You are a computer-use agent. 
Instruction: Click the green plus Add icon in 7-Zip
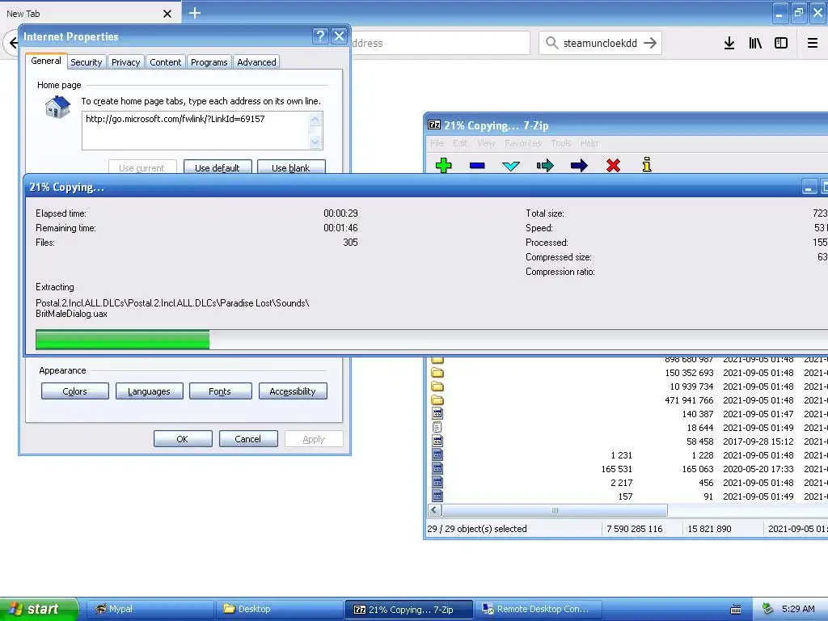pyautogui.click(x=444, y=165)
